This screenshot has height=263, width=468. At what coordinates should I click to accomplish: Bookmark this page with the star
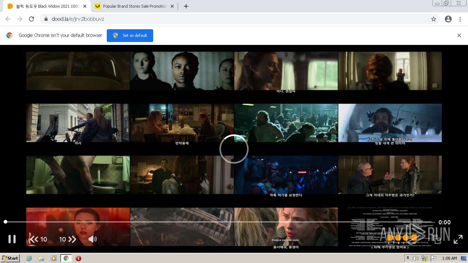[434, 19]
